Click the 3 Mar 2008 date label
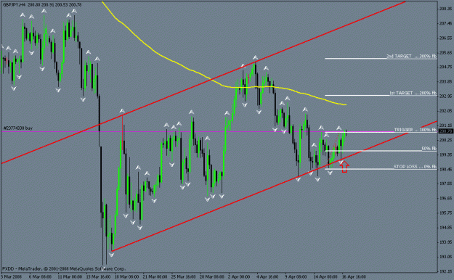 pyautogui.click(x=12, y=277)
